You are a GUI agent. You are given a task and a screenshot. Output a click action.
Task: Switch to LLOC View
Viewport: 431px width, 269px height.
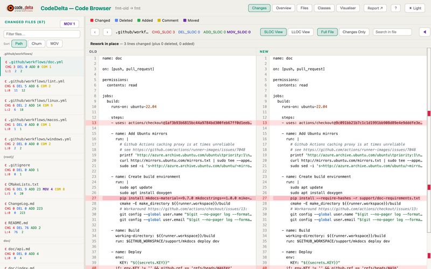pos(301,32)
